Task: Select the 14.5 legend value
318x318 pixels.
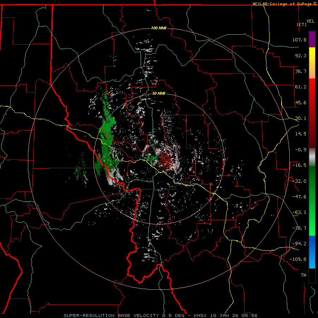Action: [301, 134]
